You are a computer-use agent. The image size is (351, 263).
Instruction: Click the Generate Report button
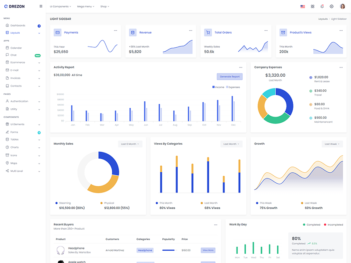pyautogui.click(x=229, y=77)
